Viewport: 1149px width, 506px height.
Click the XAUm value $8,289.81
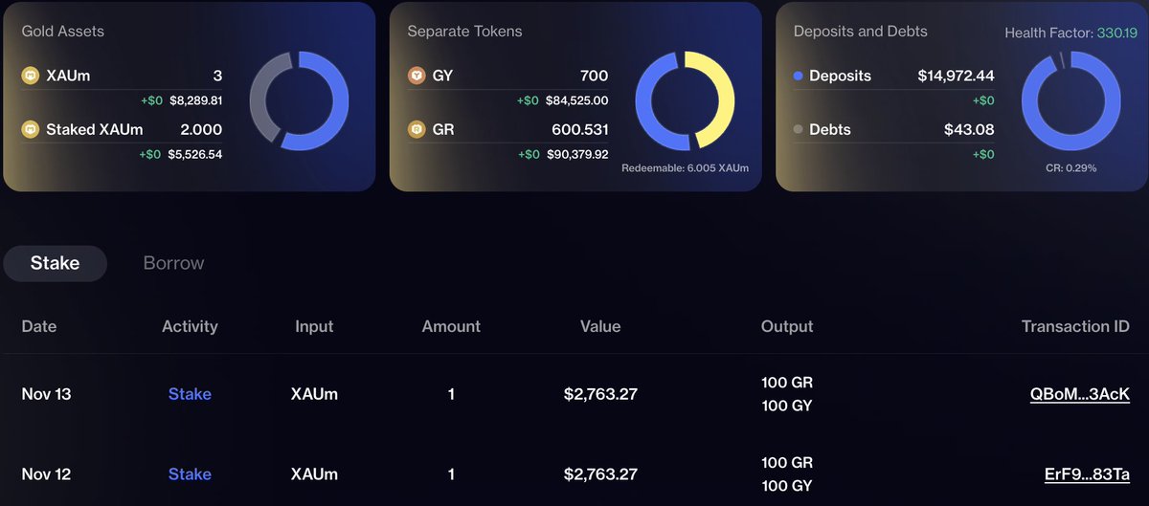(195, 100)
